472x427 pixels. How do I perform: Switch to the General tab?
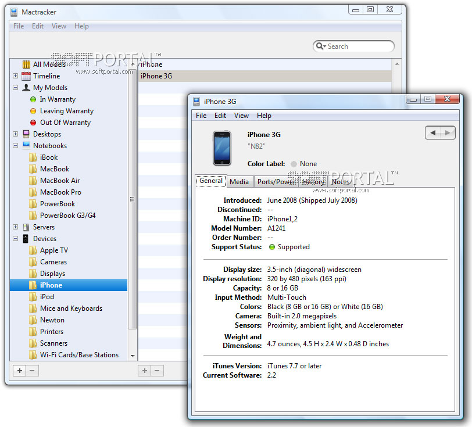[x=210, y=181]
